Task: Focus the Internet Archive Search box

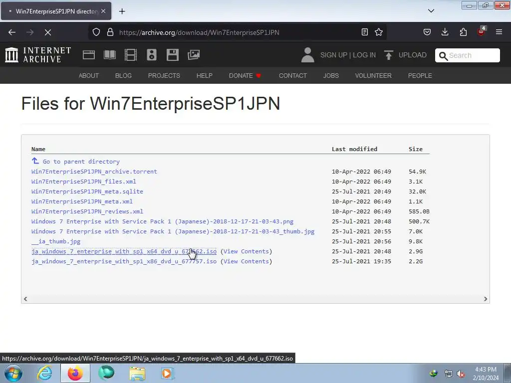Action: pyautogui.click(x=467, y=55)
